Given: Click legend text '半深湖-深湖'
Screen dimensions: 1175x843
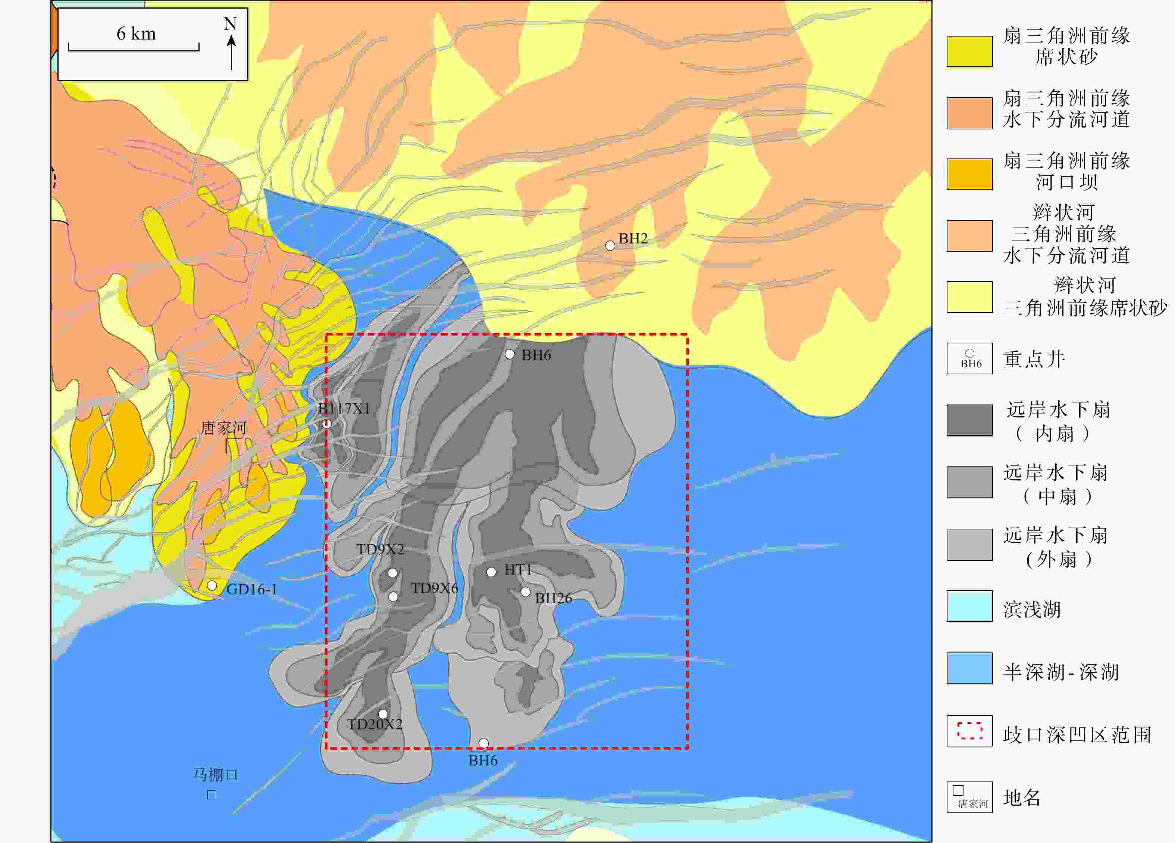Looking at the screenshot, I should click(x=1061, y=672).
